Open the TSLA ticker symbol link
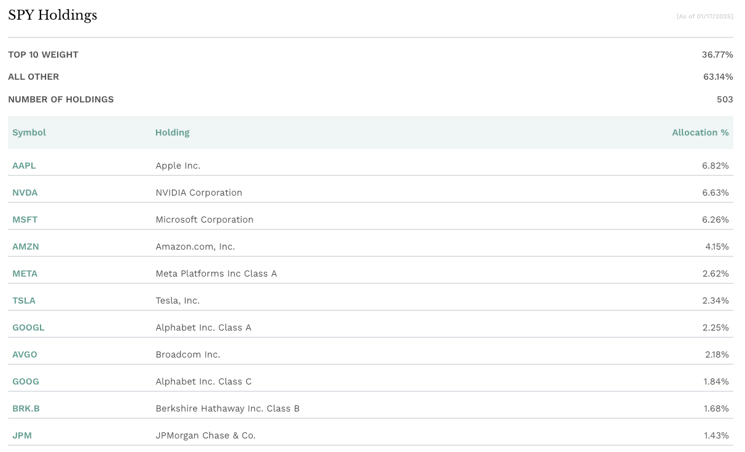 pyautogui.click(x=24, y=301)
